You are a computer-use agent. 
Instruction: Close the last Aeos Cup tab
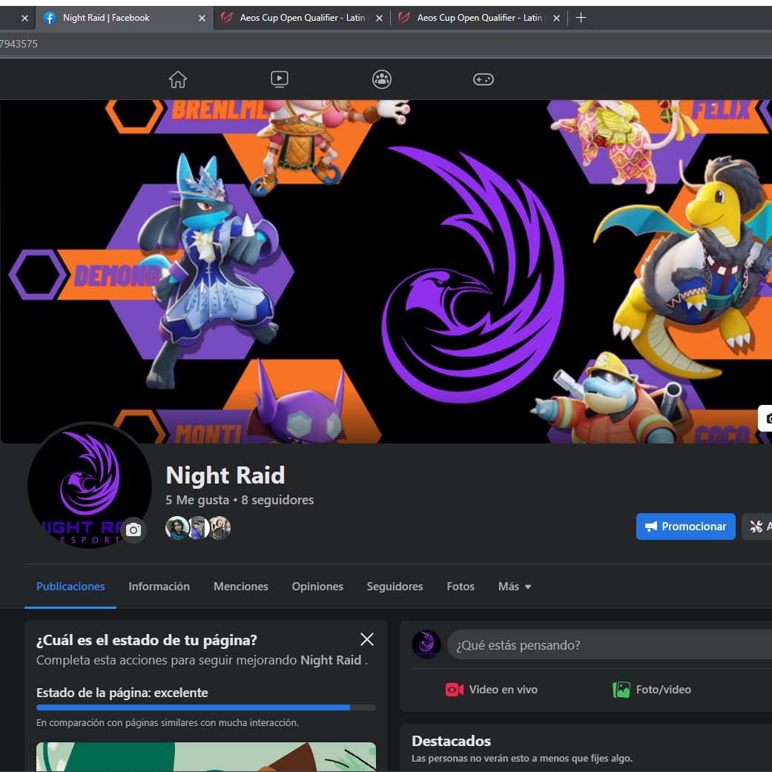(x=556, y=19)
